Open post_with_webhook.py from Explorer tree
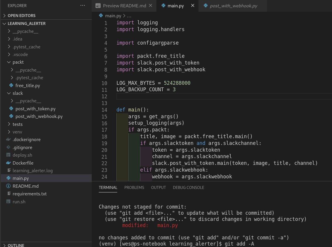The height and width of the screenshot is (247, 332). point(39,116)
